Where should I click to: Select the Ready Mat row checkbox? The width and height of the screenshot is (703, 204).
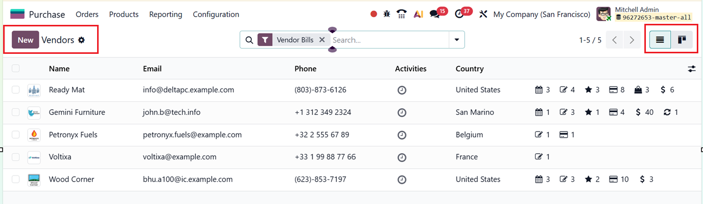pyautogui.click(x=16, y=90)
